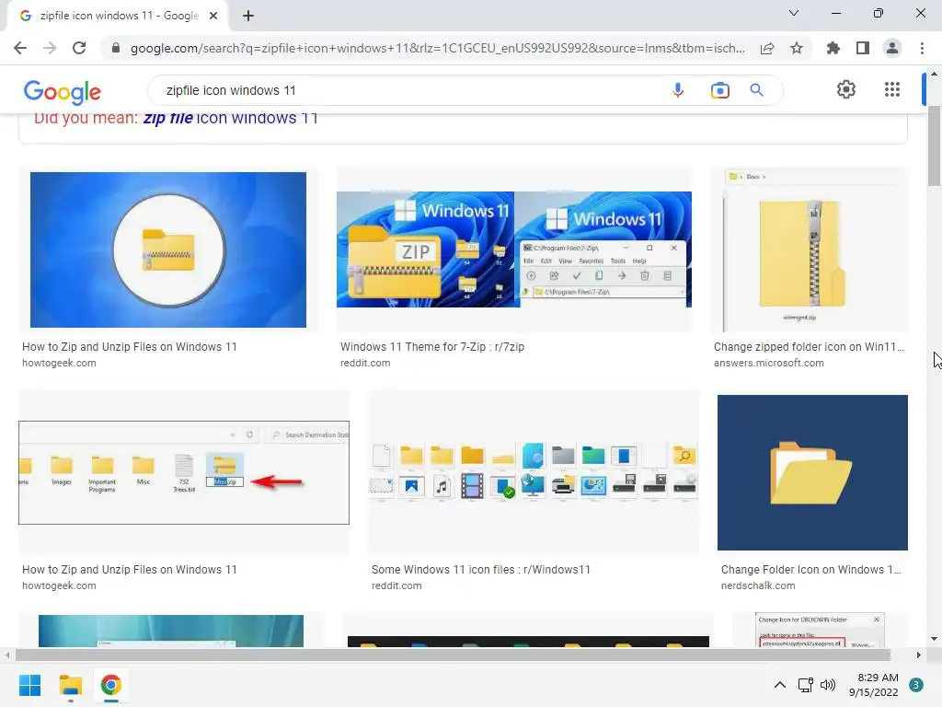Click the 'zip file icon windows 11' suggestion
The image size is (942, 707).
pyautogui.click(x=231, y=118)
